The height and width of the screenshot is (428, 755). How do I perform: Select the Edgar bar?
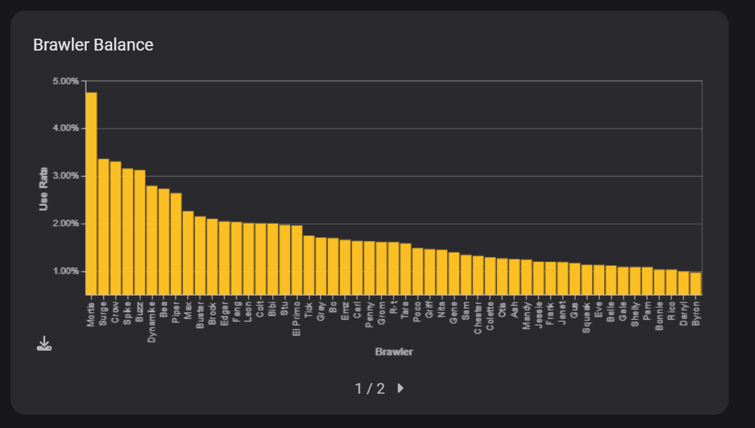pyautogui.click(x=224, y=258)
